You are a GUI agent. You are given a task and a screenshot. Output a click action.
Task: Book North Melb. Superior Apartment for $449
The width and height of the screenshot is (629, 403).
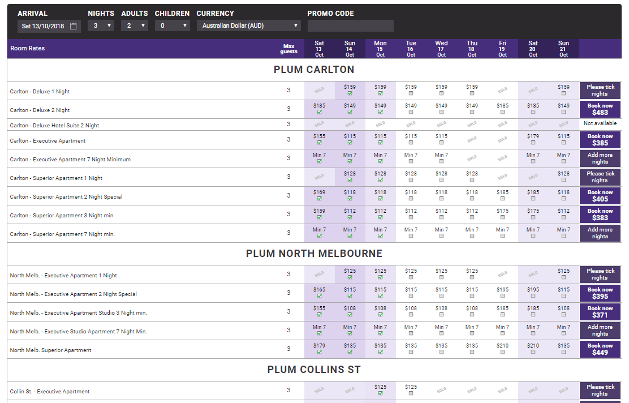[x=600, y=349]
